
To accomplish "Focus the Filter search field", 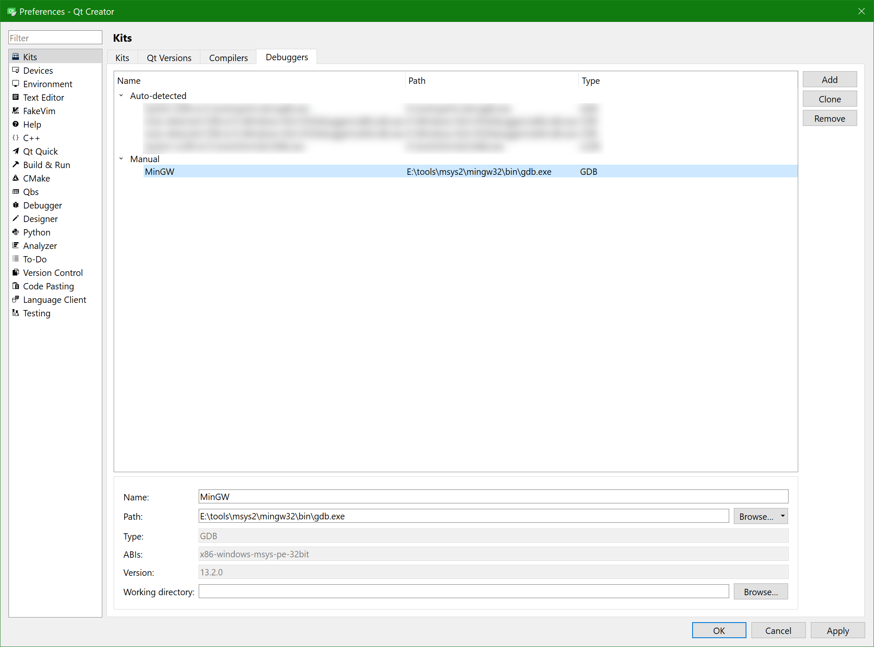I will [x=55, y=37].
